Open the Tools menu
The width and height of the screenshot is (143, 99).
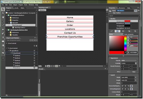pos(26,5)
